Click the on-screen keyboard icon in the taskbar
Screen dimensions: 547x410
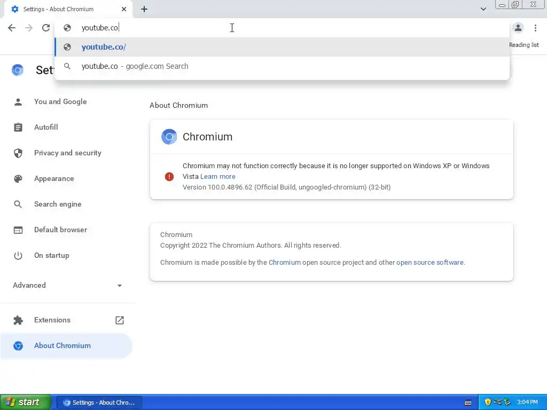coord(468,403)
